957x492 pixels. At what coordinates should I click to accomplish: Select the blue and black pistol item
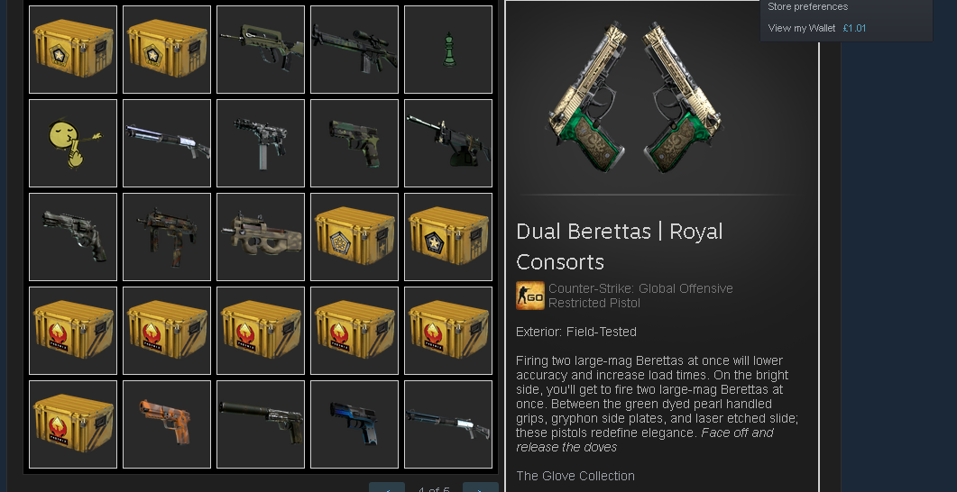click(x=354, y=424)
